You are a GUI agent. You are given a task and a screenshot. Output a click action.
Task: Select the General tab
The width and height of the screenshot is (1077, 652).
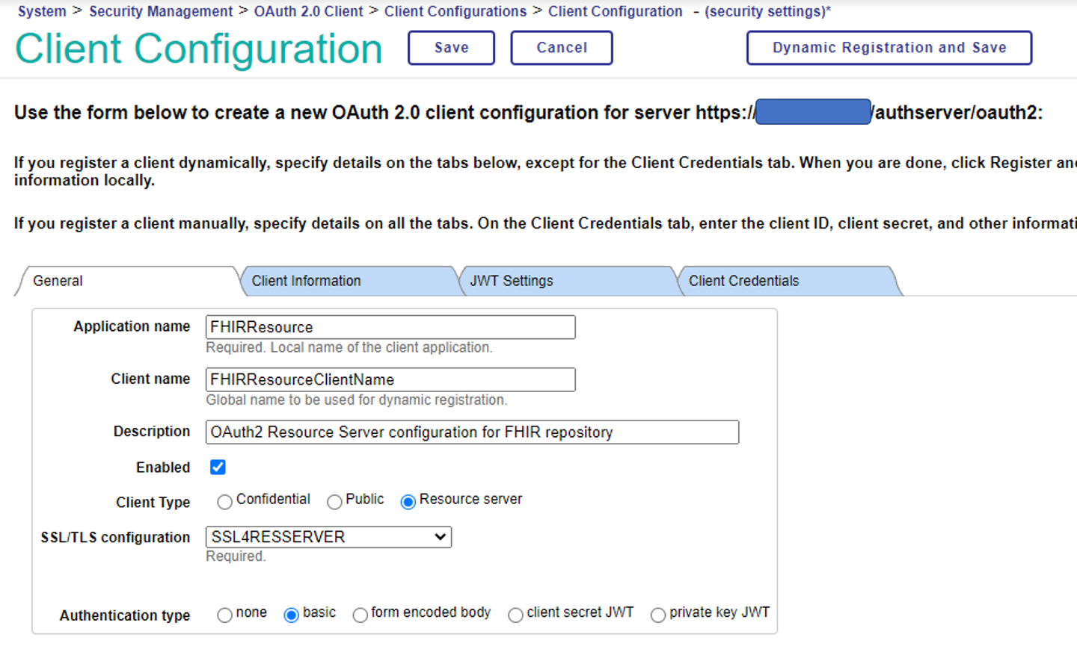click(x=58, y=281)
